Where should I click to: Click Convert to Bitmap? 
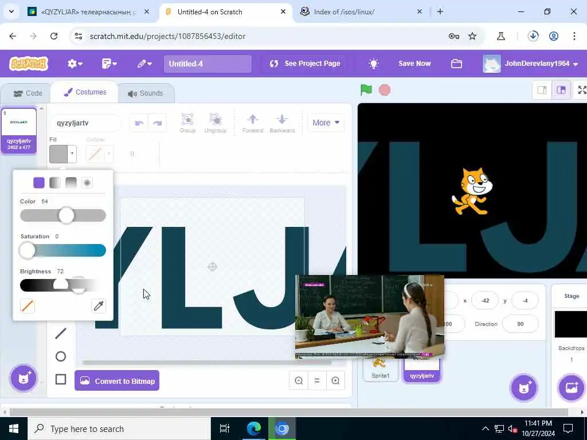click(117, 381)
